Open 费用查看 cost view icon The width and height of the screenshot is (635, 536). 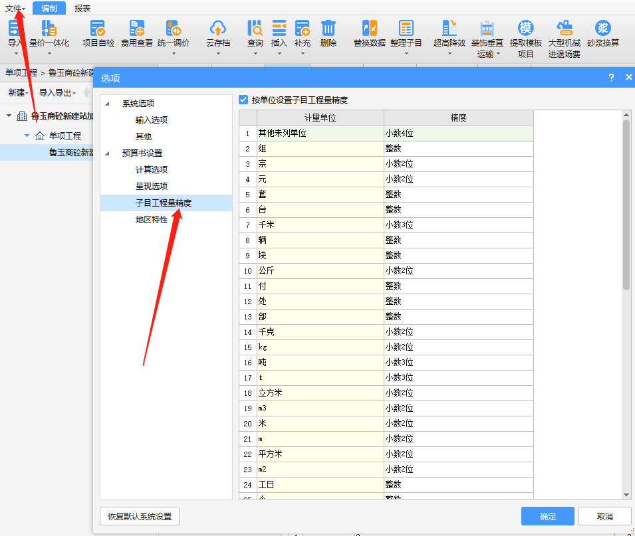click(x=137, y=29)
